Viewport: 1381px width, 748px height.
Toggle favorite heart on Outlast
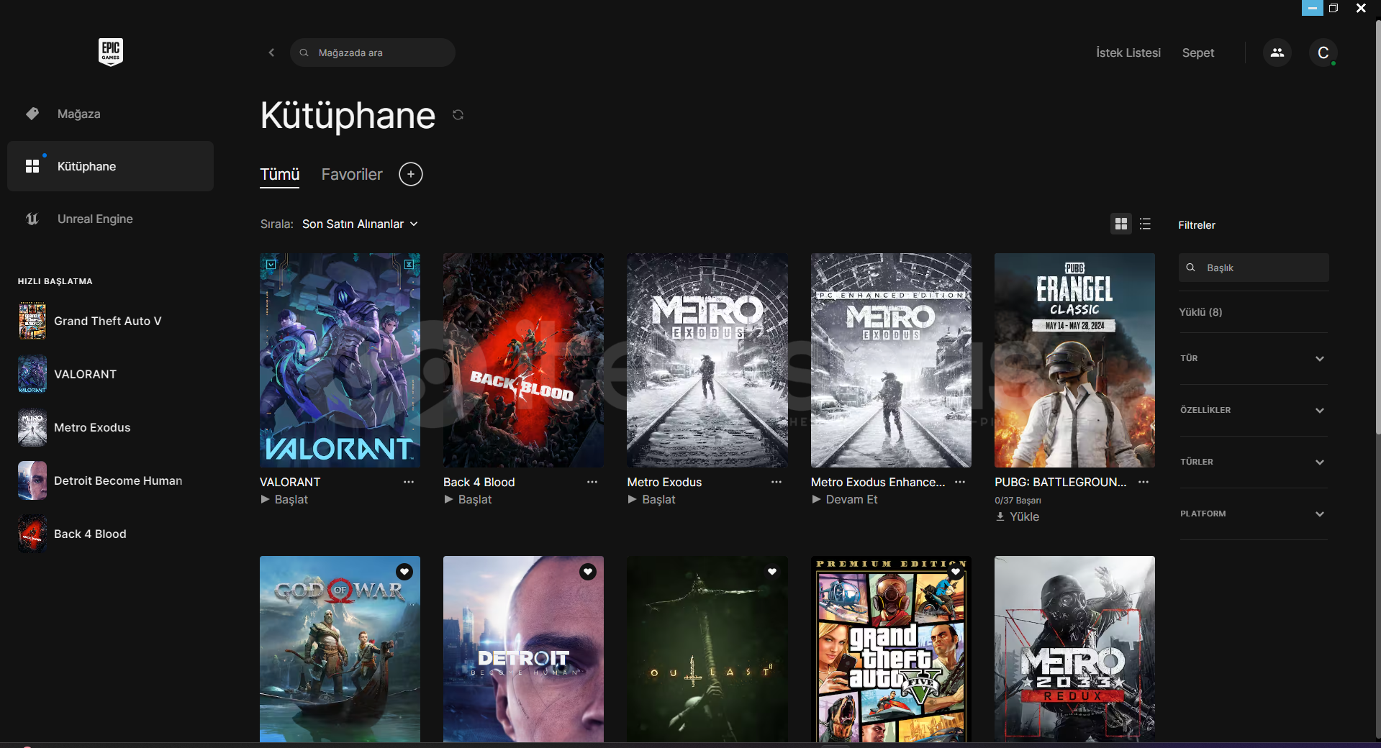pyautogui.click(x=772, y=572)
